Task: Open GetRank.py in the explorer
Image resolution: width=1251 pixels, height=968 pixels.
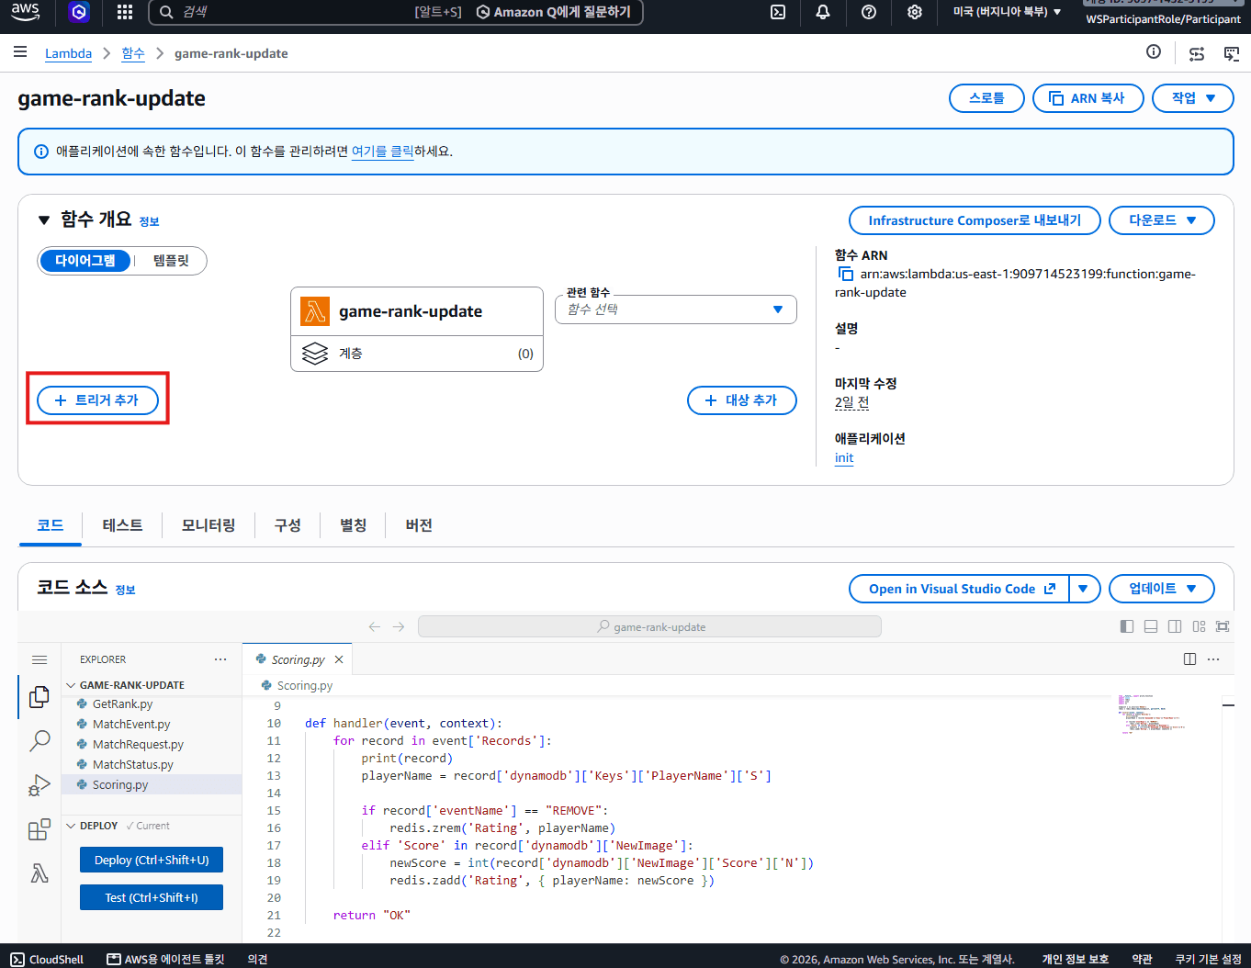Action: 122,704
